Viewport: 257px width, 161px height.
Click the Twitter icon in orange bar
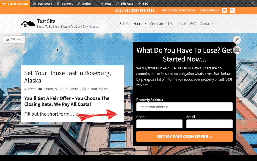(x=224, y=10)
